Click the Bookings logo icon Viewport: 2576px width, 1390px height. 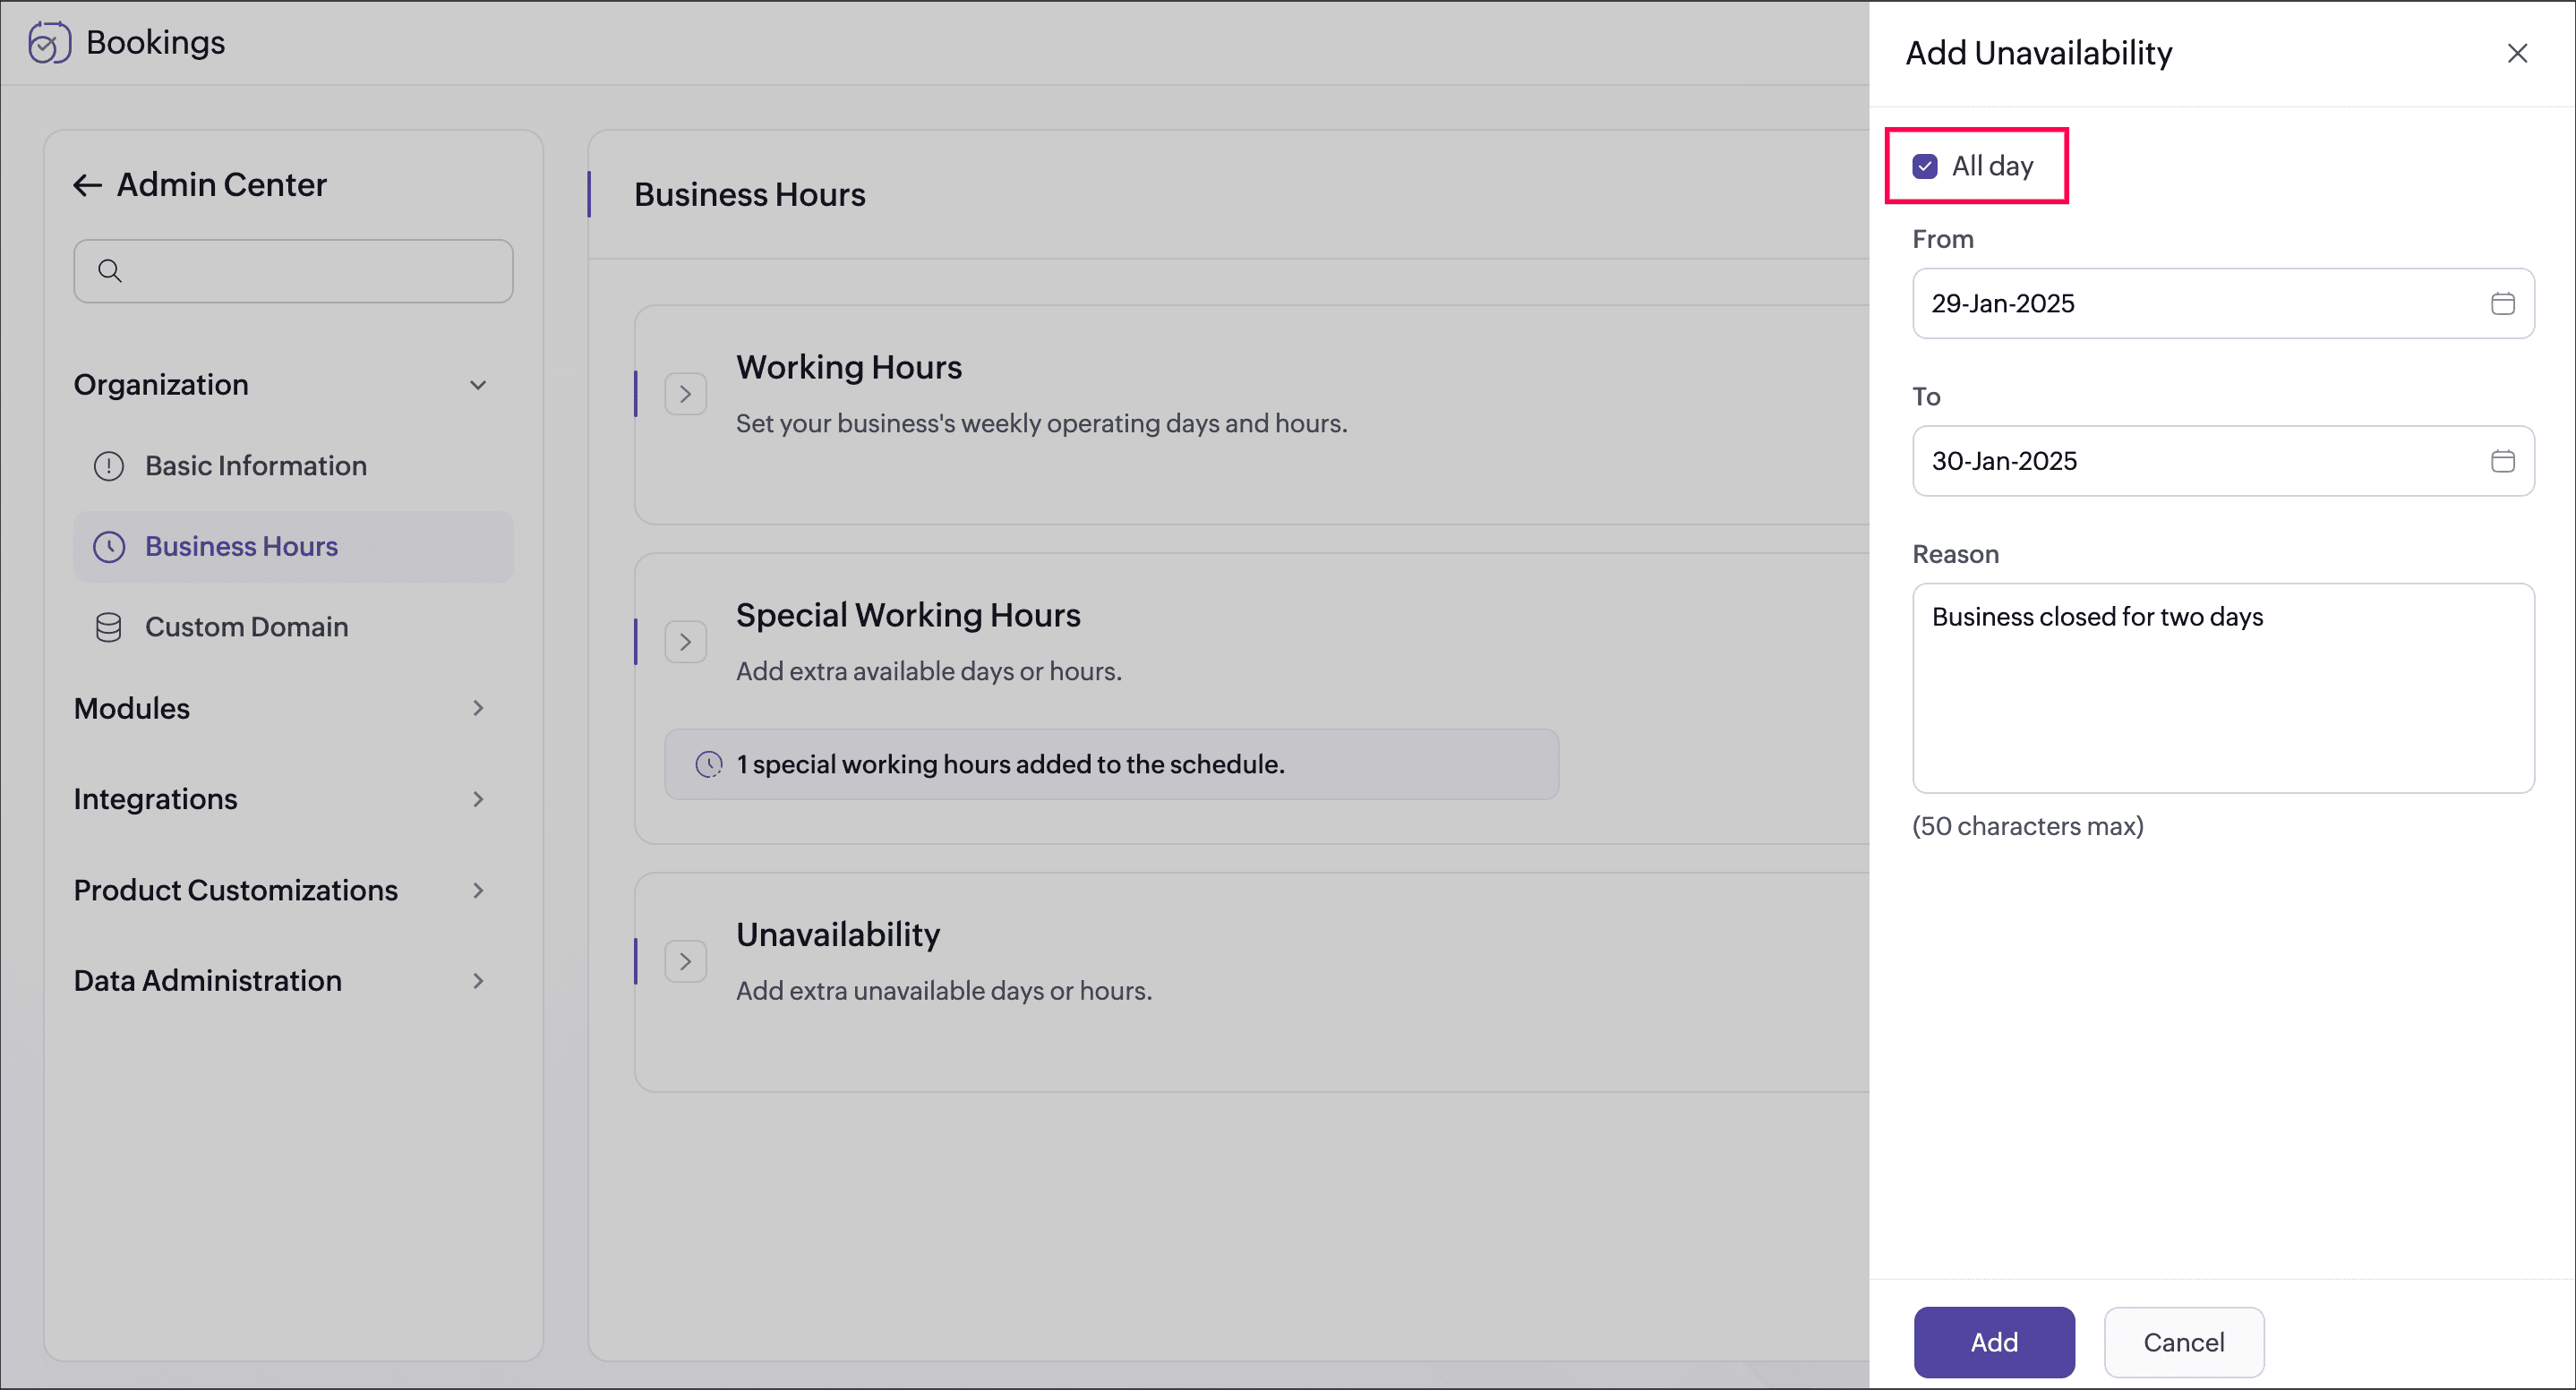click(49, 43)
